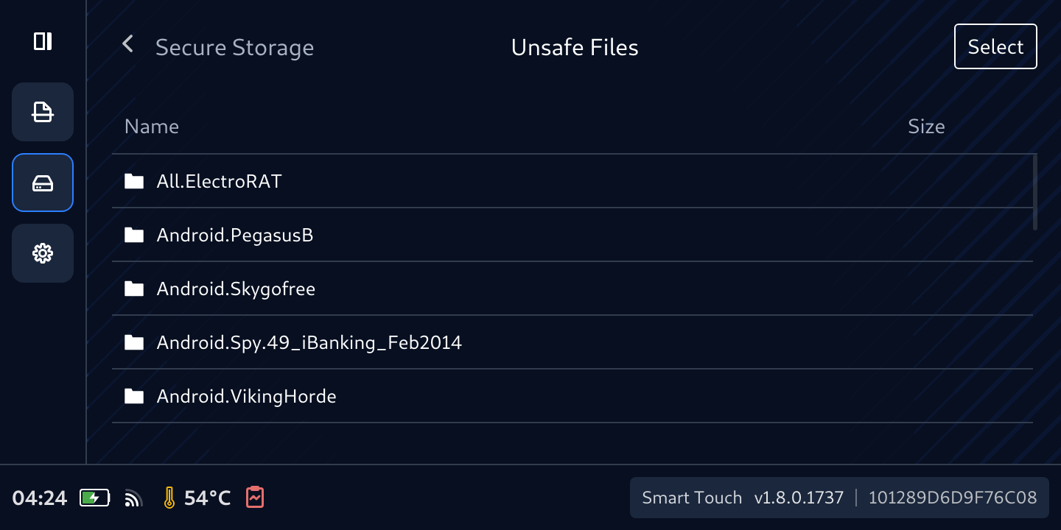Click the red activity report icon

click(x=255, y=498)
